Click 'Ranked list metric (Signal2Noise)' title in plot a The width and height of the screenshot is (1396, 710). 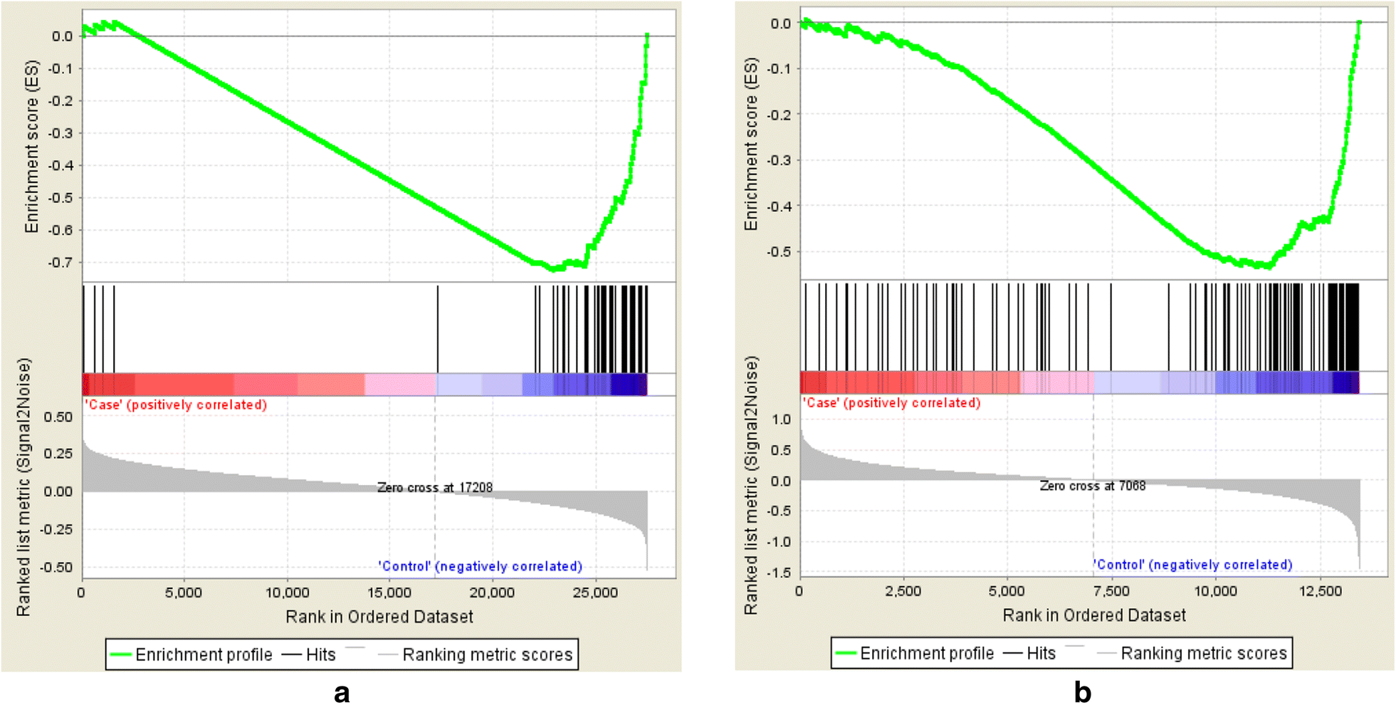click(23, 487)
